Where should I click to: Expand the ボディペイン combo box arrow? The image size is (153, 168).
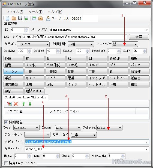(x=147, y=142)
